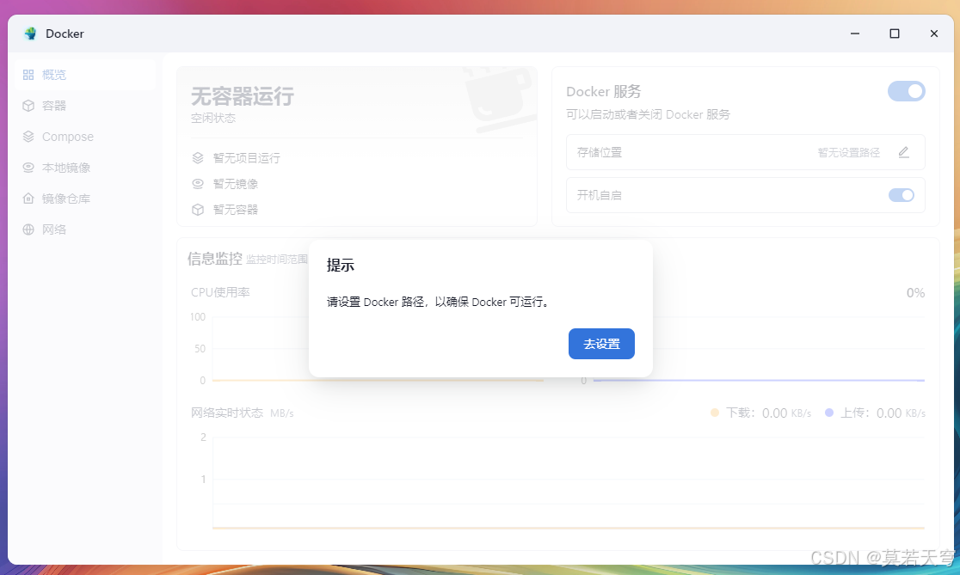Open the 概览 overview sidebar item

84,75
